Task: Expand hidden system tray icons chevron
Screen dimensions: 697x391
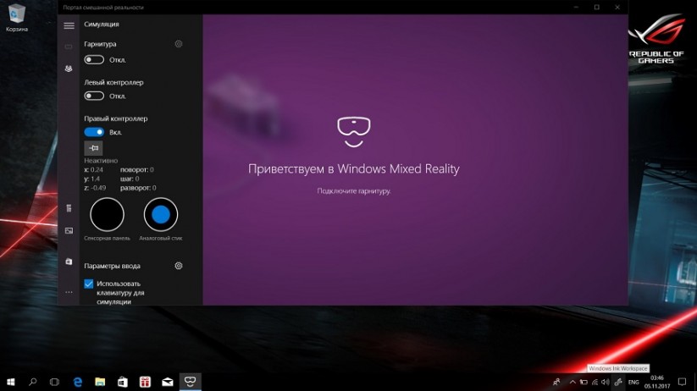Action: (573, 383)
